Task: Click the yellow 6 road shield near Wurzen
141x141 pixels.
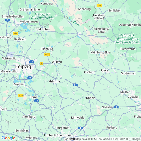Action: (x=42, y=63)
